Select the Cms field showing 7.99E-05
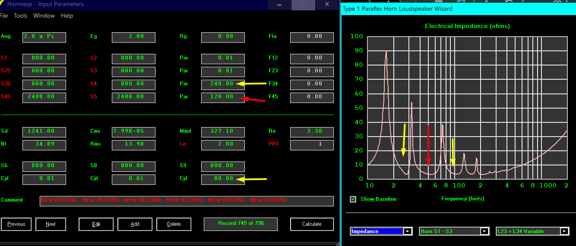 click(x=133, y=132)
